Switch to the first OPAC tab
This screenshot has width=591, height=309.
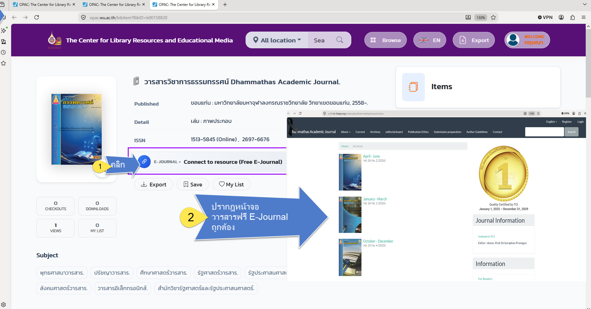tap(44, 5)
